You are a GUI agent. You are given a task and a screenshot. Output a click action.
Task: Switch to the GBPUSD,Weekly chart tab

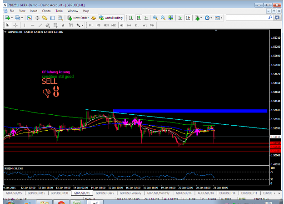tap(130, 193)
